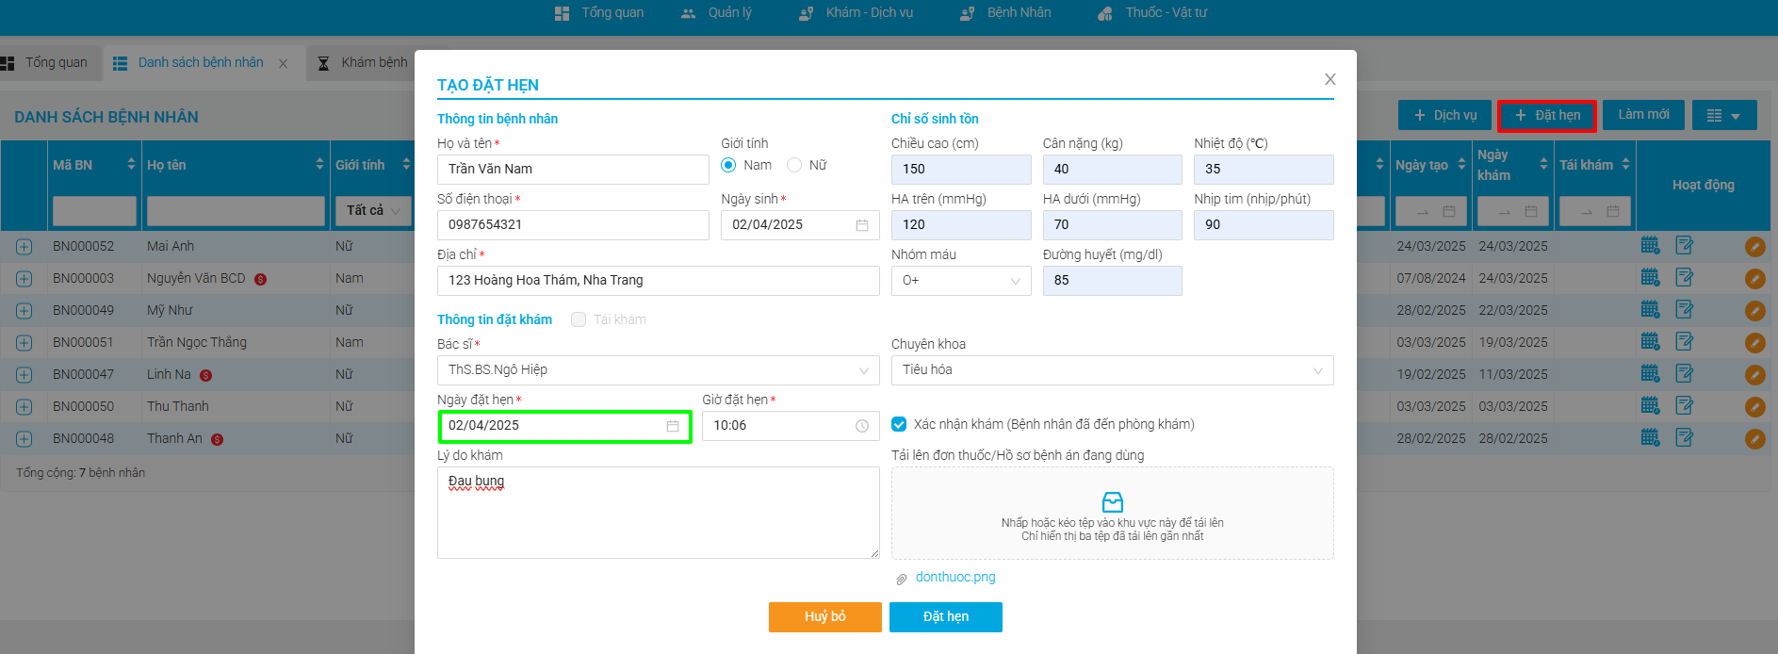Click note-edit icon in row BN000003
The height and width of the screenshot is (654, 1778).
1685,278
